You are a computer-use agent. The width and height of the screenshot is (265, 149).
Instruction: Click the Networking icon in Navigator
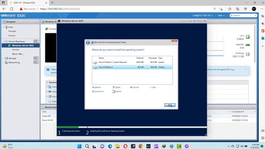tap(6, 62)
